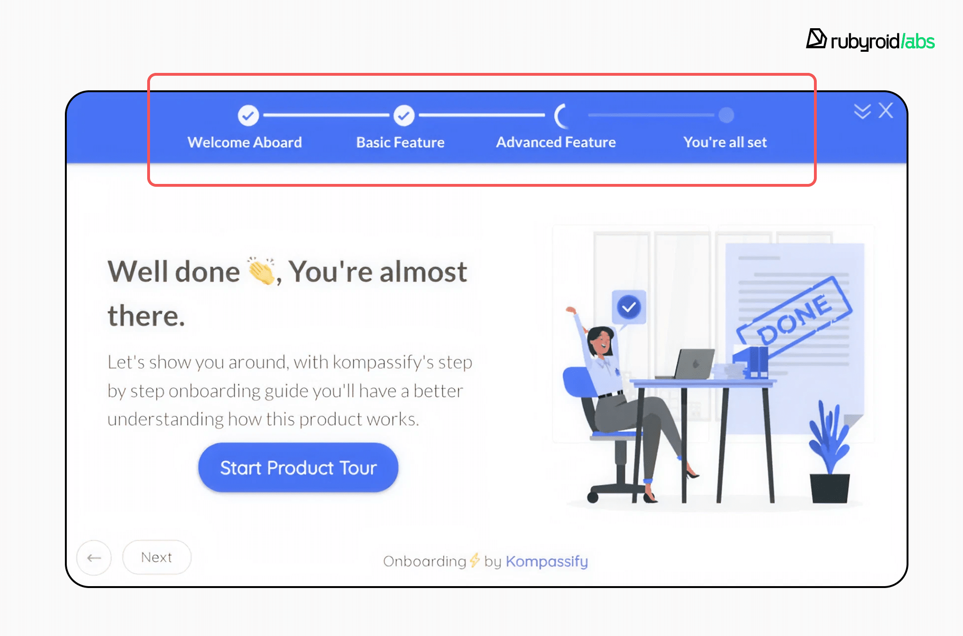Click the Welcome Aboard checkmark step icon
The height and width of the screenshot is (636, 963).
click(248, 115)
